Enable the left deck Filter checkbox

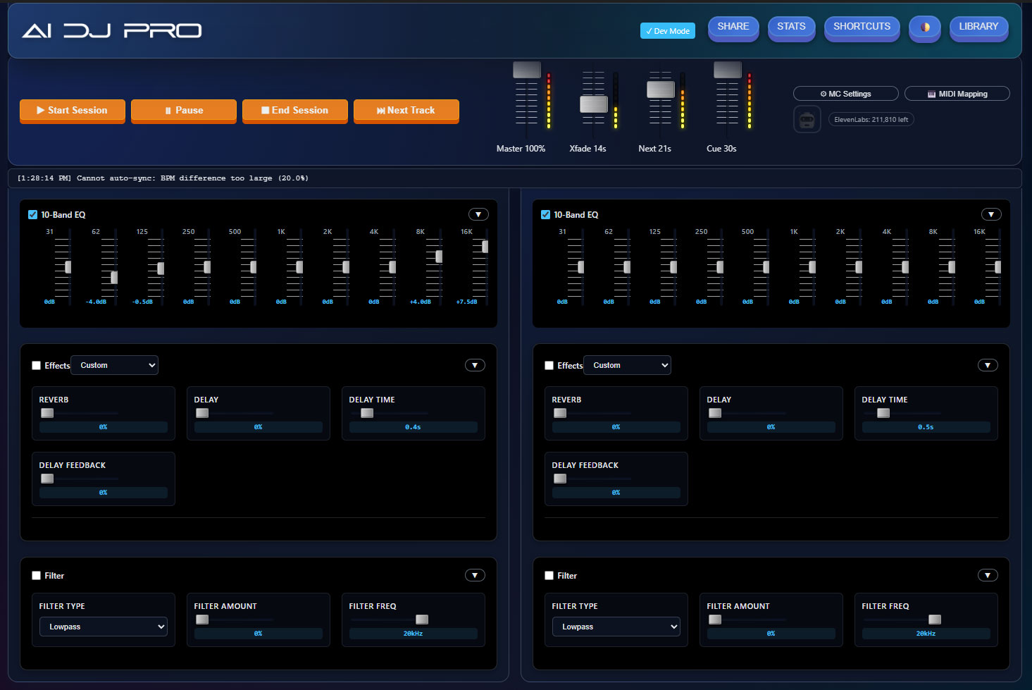[x=36, y=576]
